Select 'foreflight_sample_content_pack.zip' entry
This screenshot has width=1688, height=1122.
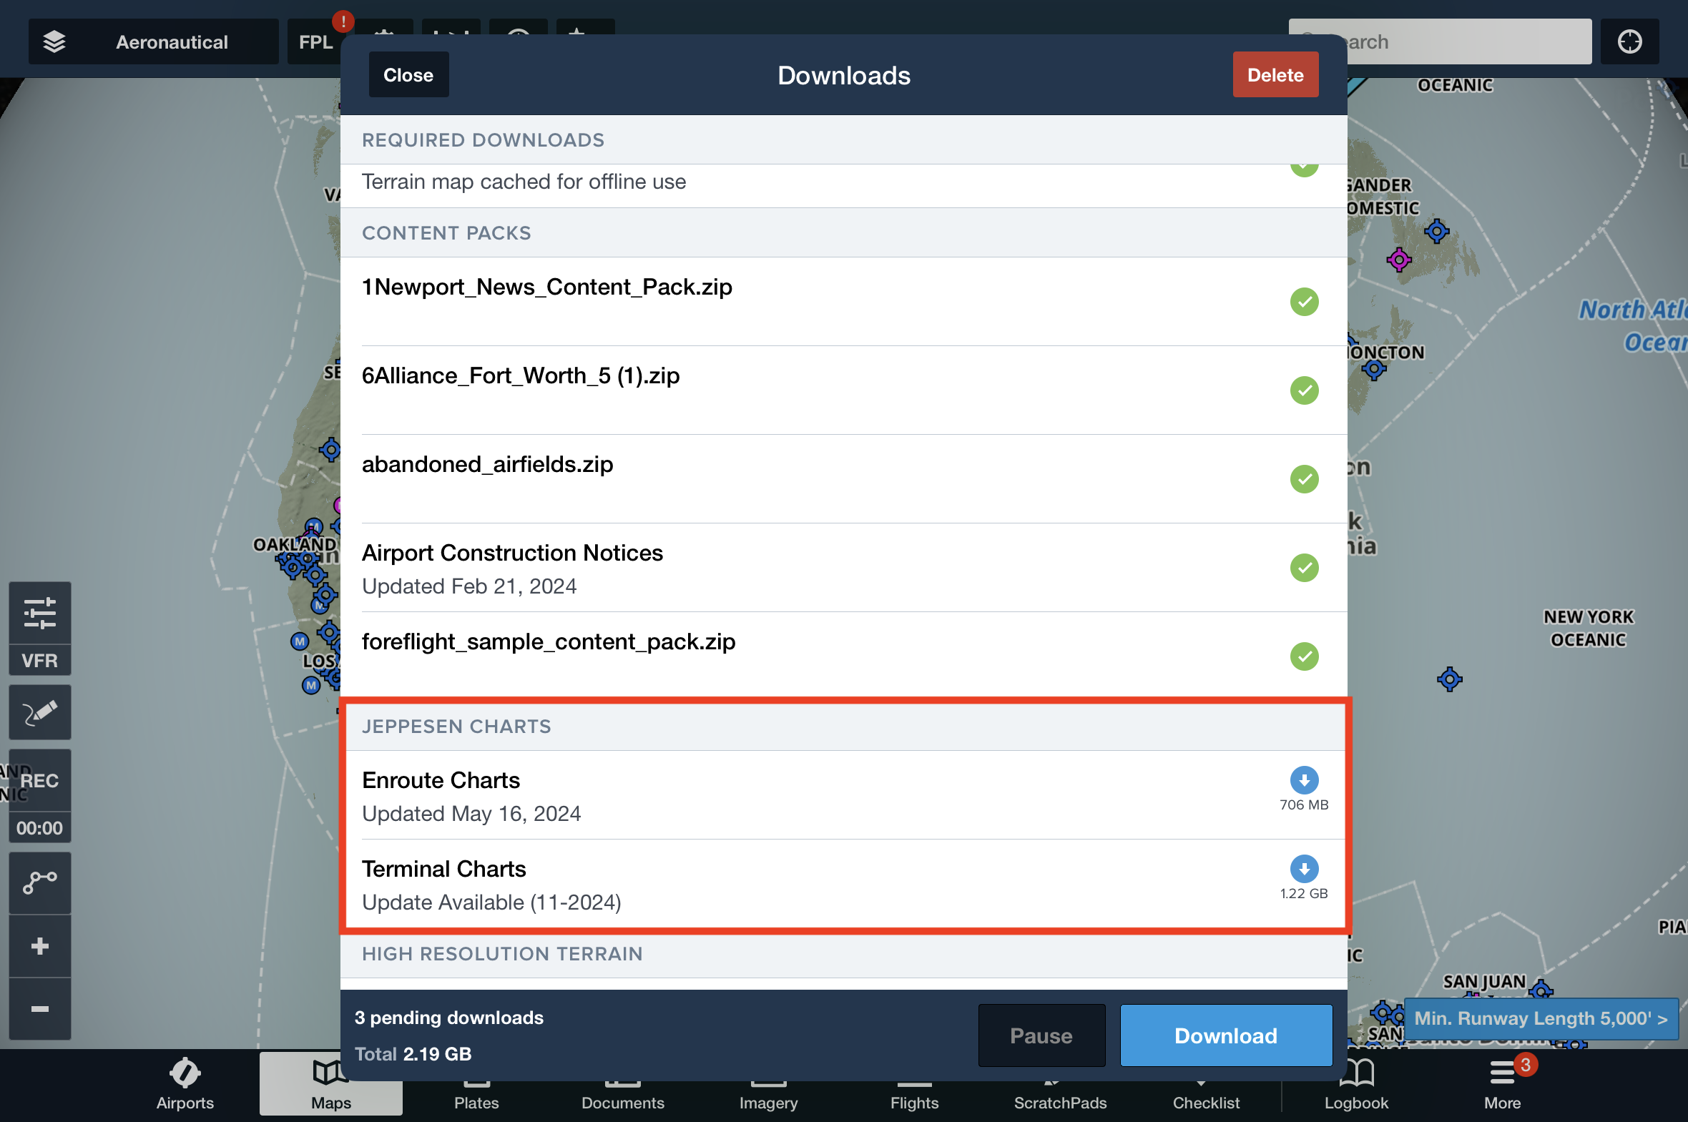click(x=843, y=656)
